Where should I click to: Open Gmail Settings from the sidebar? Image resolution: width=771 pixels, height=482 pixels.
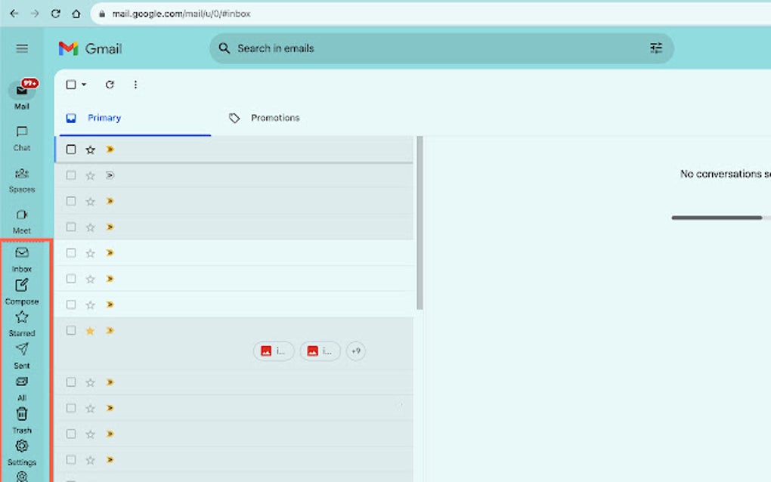pos(22,446)
